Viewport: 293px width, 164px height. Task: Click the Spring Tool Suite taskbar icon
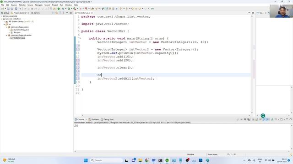tap(167, 160)
